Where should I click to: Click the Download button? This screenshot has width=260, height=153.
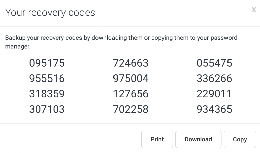[x=198, y=139]
